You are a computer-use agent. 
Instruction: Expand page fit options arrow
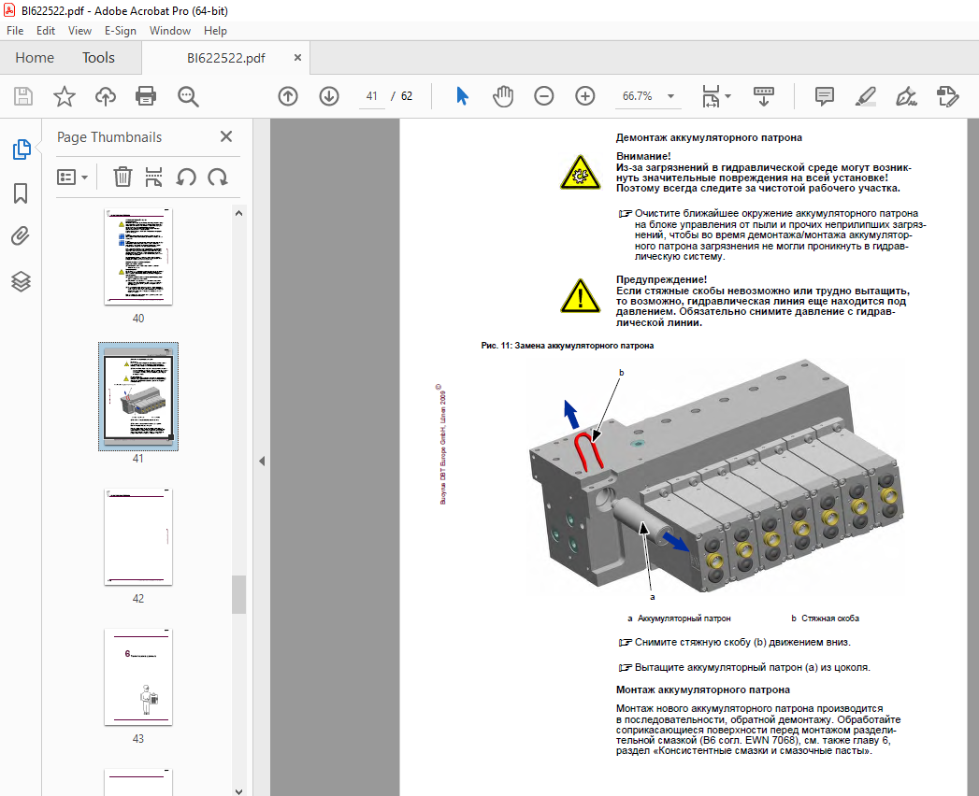click(x=728, y=96)
